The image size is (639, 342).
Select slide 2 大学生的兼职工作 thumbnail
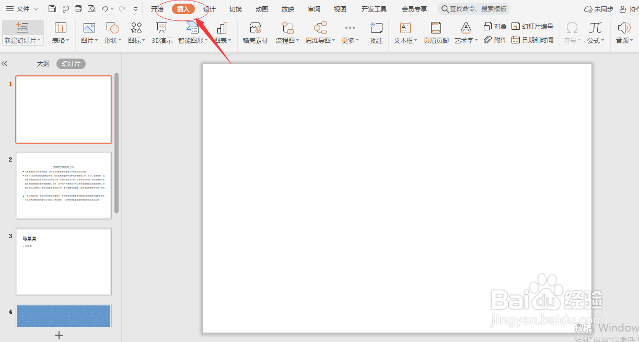[64, 186]
